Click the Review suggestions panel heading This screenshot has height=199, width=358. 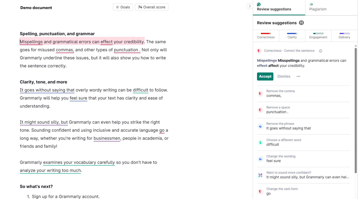click(277, 23)
